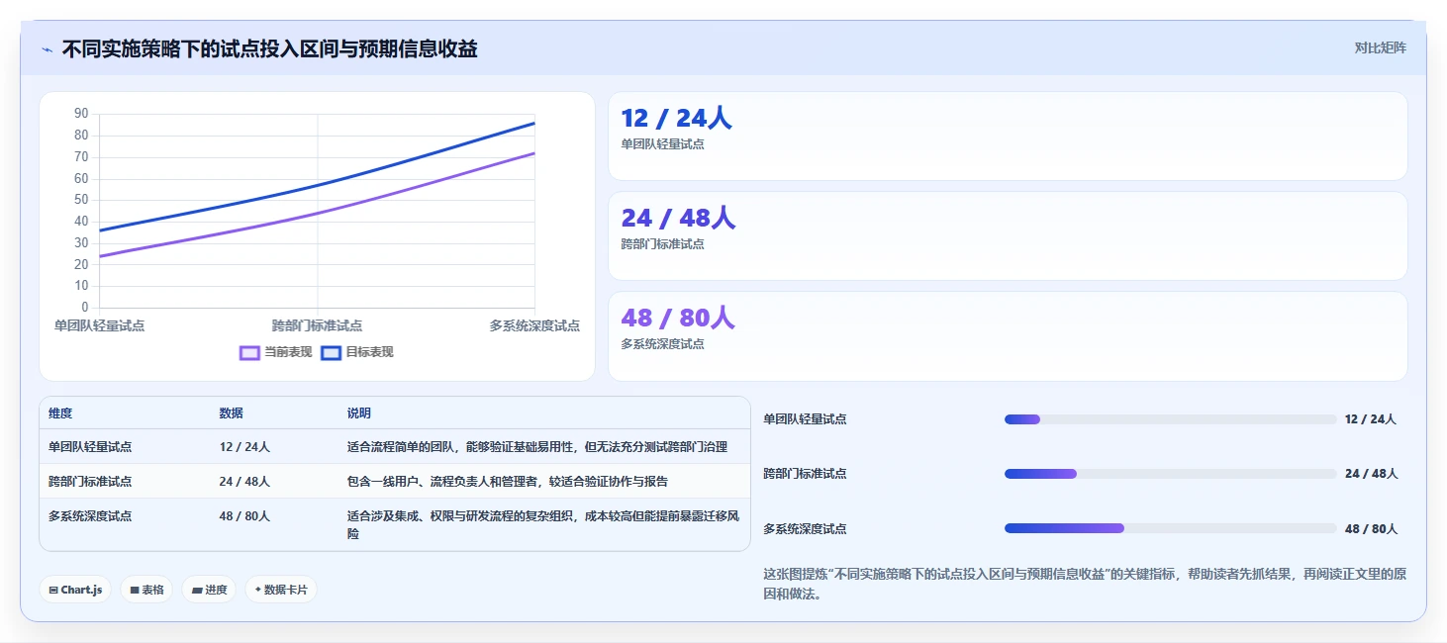This screenshot has width=1447, height=643.
Task: Click the purple 当前表现 line in chart
Action: (x=317, y=213)
